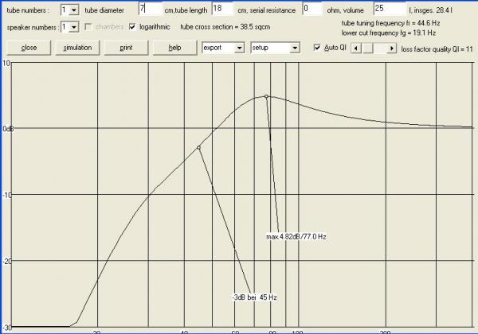Viewport: 478px width, 334px height.
Task: Click right arrow of Ql loss factor scrollbar
Action: 392,48
